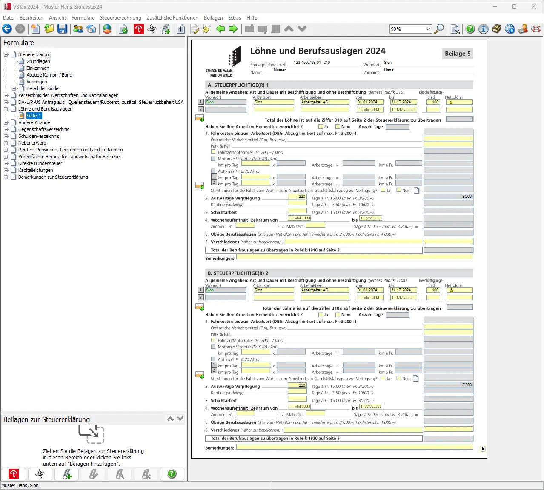Screen dimensions: 544x490
Task: Click the magnifier zoom icon next to 90%
Action: click(439, 29)
